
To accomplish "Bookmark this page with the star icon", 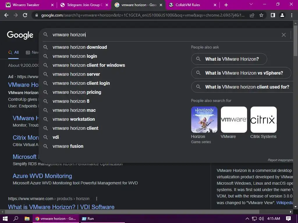I will pyautogui.click(x=261, y=15).
